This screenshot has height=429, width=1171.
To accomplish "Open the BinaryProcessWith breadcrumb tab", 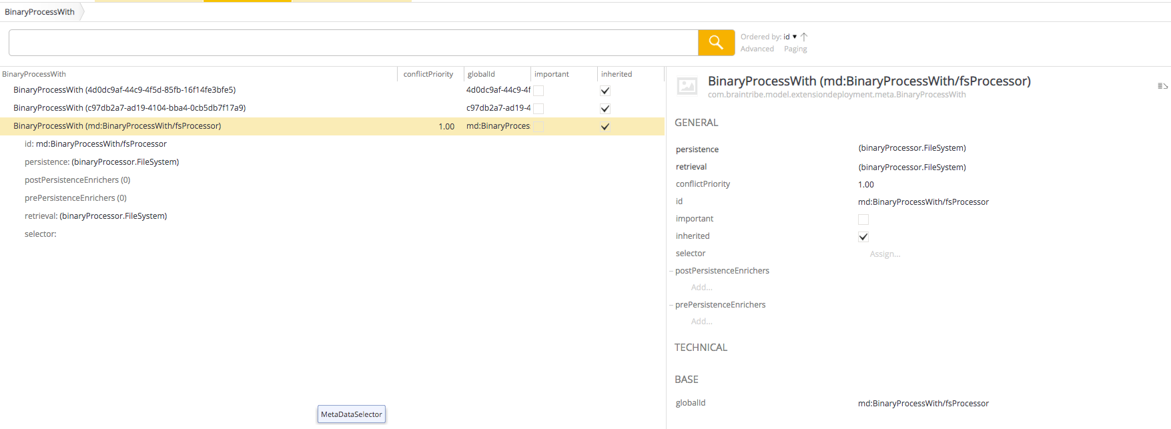I will [40, 12].
